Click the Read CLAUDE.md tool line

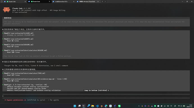[x=19, y=33]
